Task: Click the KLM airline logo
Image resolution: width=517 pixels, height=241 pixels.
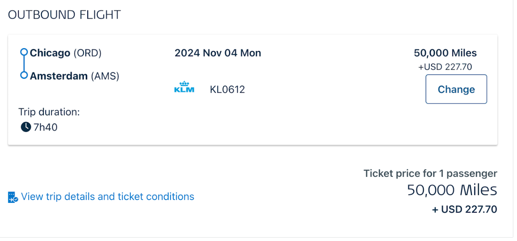Action: coord(184,87)
